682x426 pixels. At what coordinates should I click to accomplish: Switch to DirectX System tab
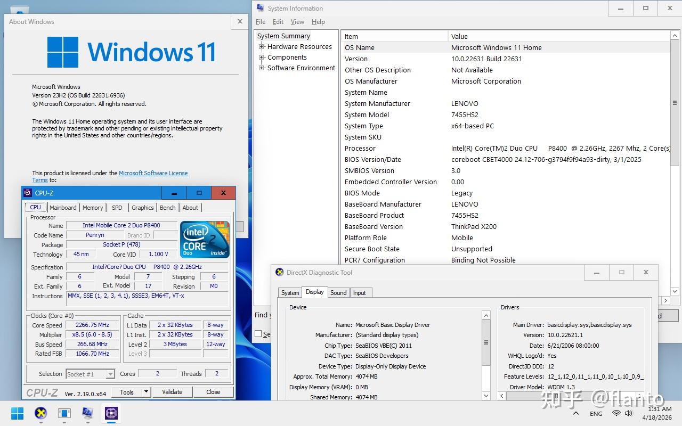click(290, 292)
